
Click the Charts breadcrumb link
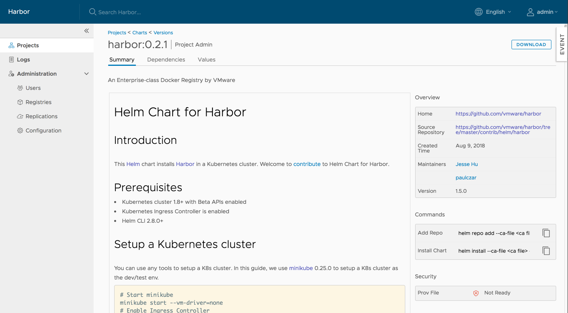[140, 33]
